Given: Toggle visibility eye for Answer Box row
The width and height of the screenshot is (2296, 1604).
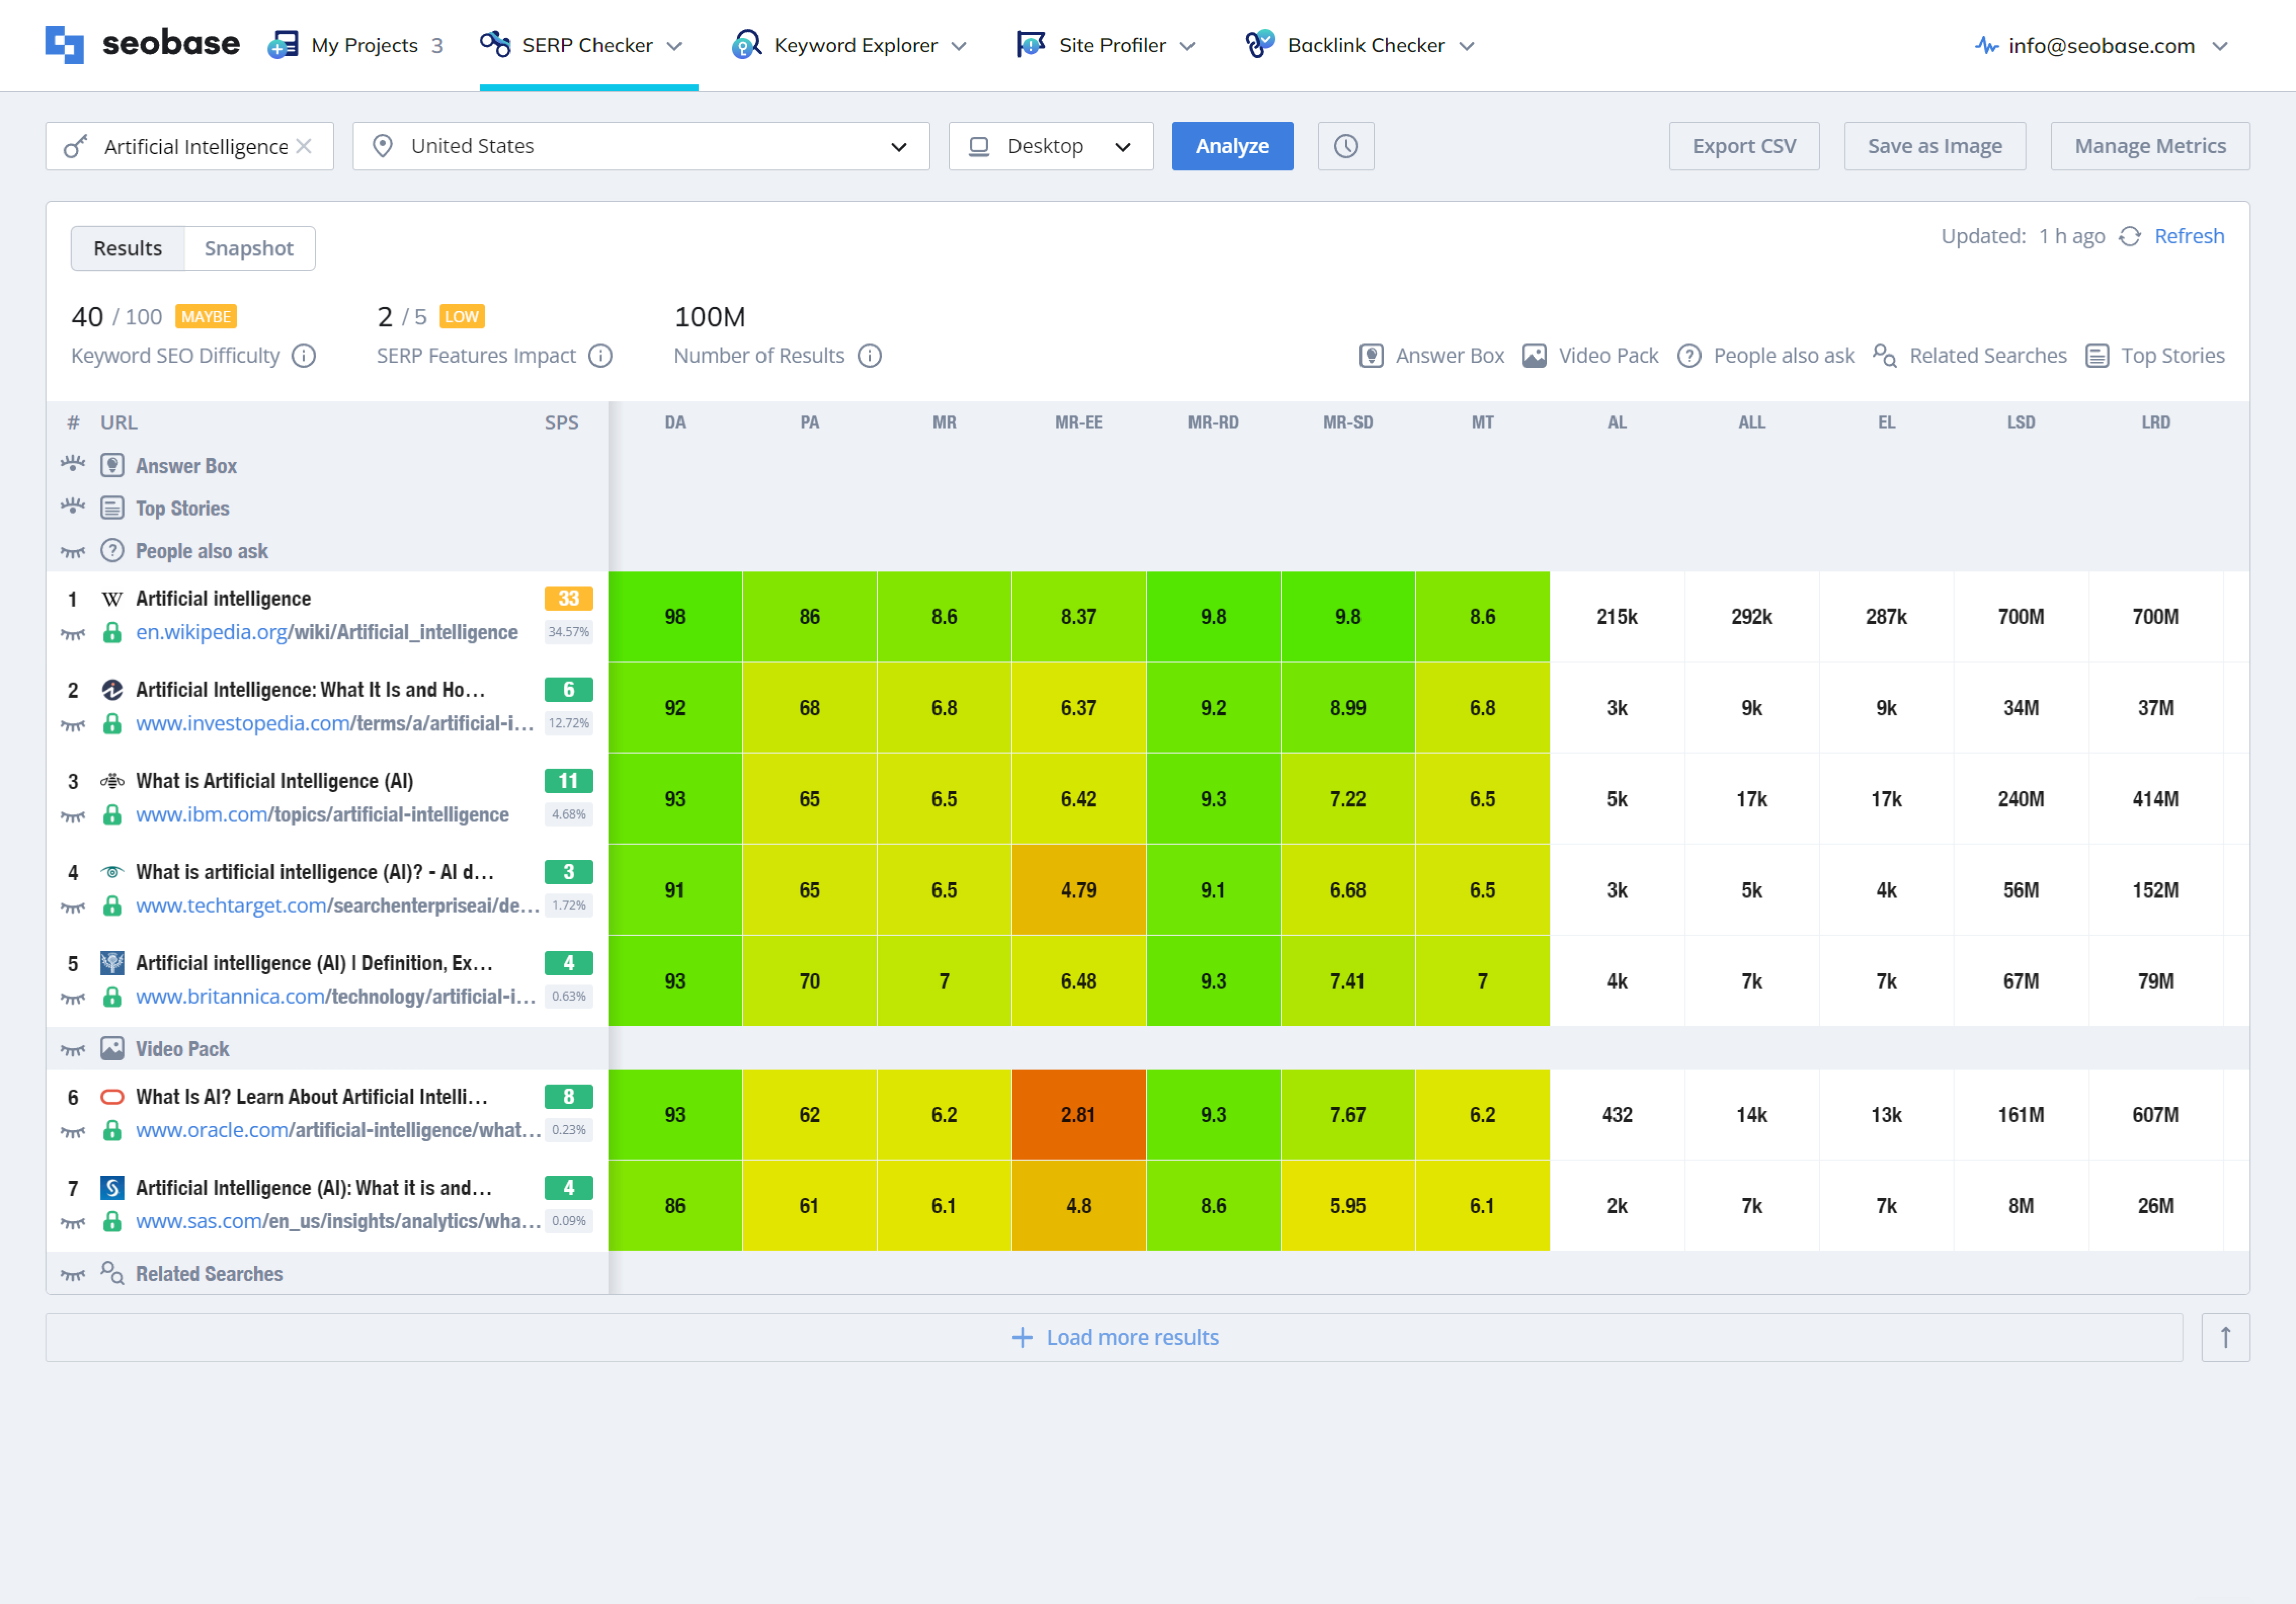Looking at the screenshot, I should 73,464.
